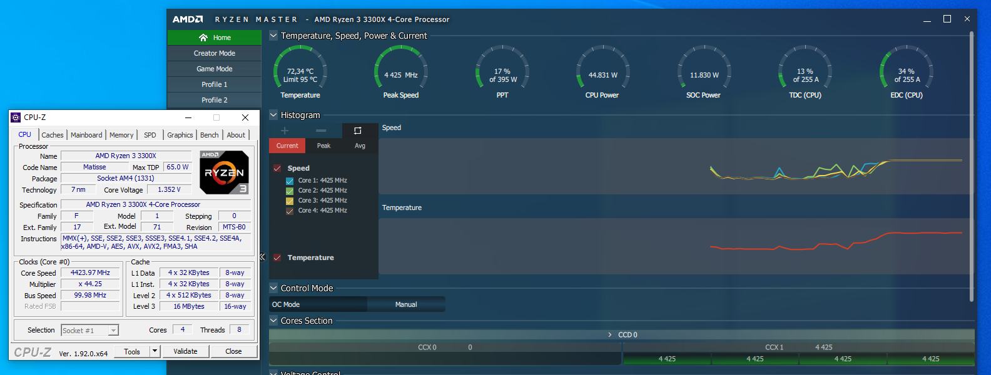Go to the Home section label

point(222,37)
